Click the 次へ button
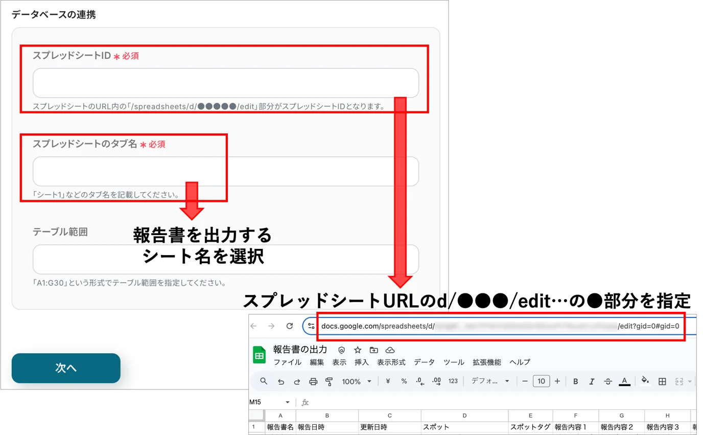The image size is (703, 435). point(66,368)
